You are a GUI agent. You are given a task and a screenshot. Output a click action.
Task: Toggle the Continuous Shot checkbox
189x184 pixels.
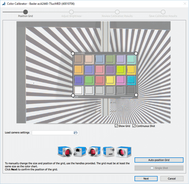134,126
